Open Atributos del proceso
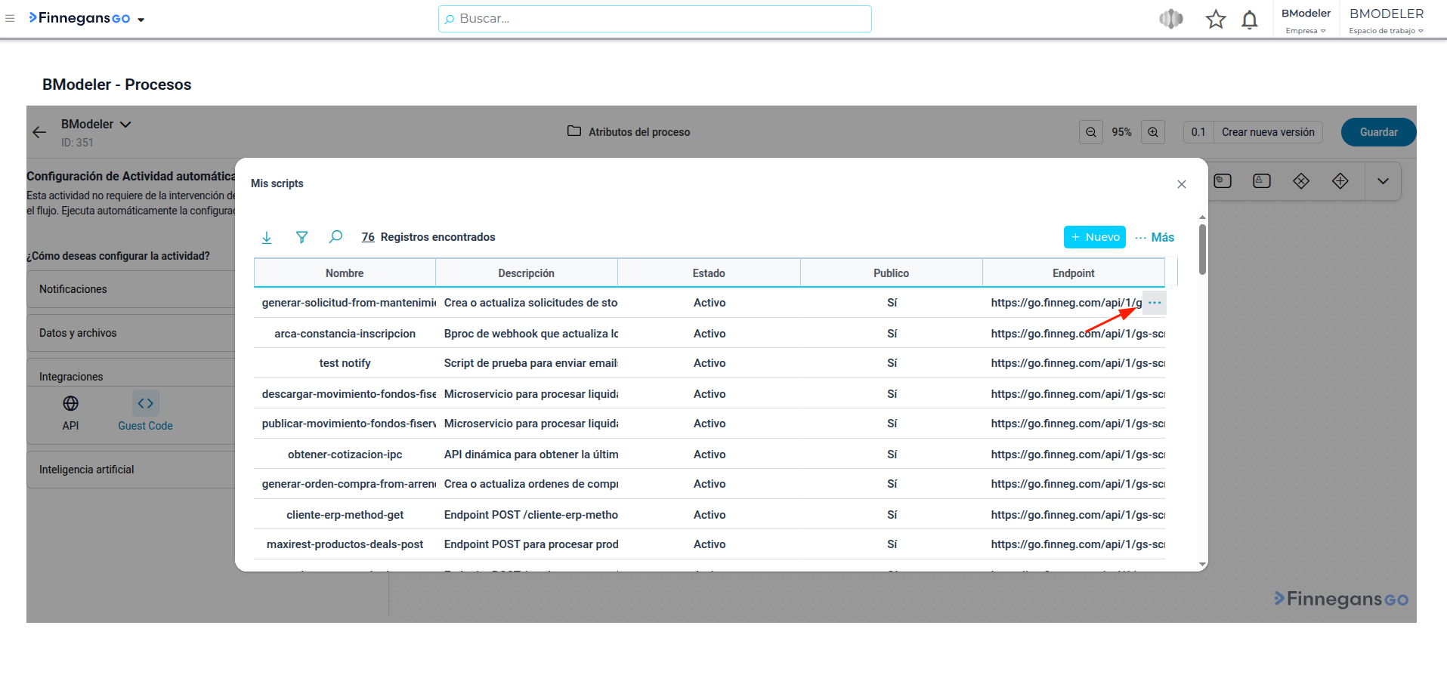This screenshot has width=1447, height=684. click(x=629, y=131)
